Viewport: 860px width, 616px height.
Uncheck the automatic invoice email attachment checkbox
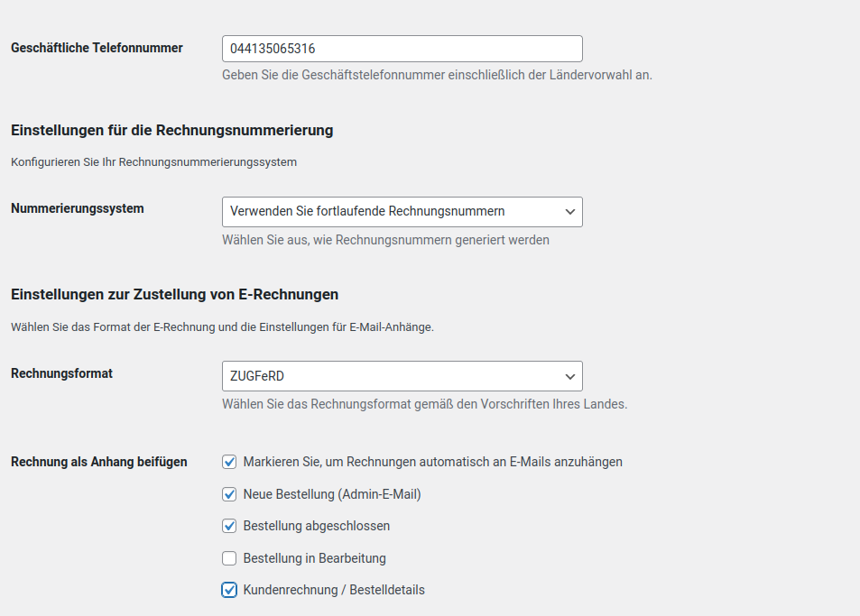(x=229, y=462)
